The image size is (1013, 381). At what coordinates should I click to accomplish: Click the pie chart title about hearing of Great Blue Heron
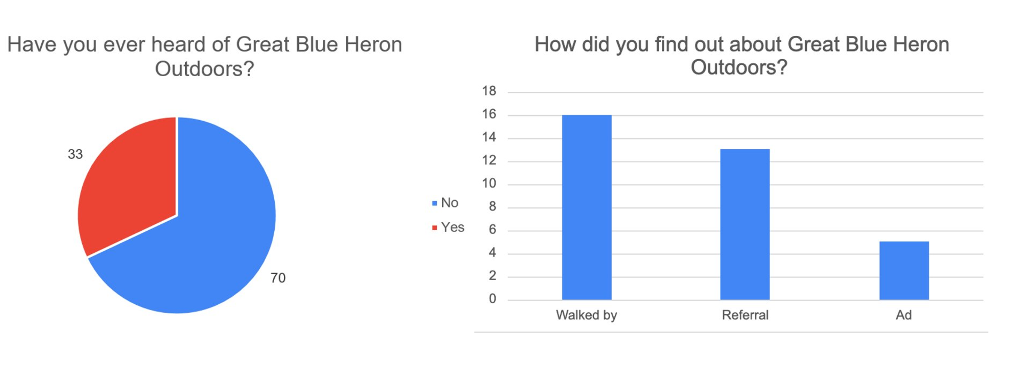[x=204, y=56]
